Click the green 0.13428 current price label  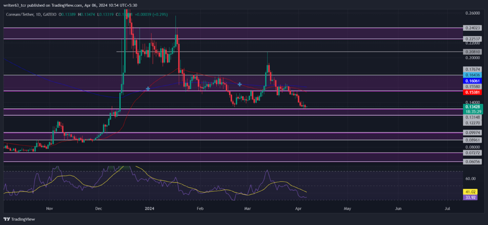point(472,107)
